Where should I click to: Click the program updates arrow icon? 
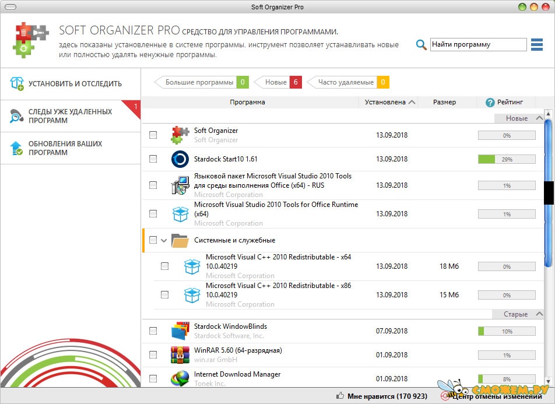click(x=17, y=148)
